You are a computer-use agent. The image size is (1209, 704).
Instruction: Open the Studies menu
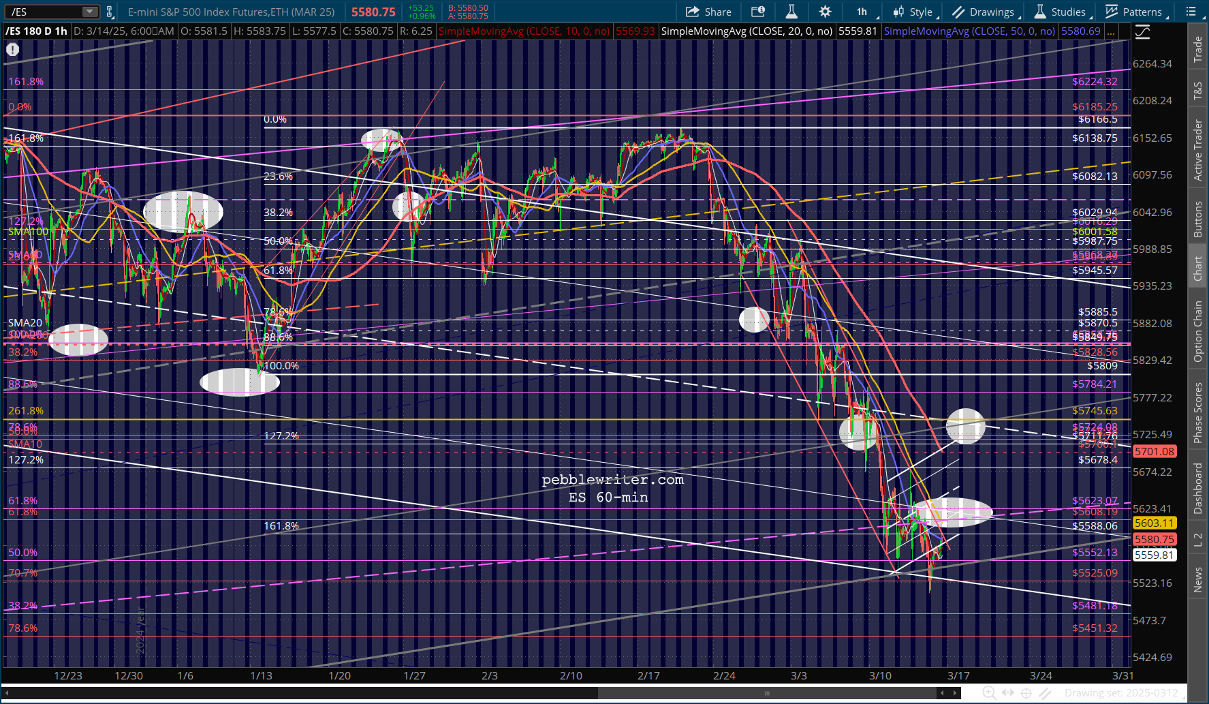(1062, 12)
